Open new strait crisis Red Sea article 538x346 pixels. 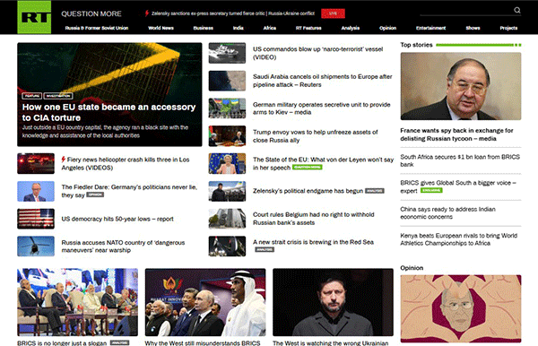click(313, 242)
